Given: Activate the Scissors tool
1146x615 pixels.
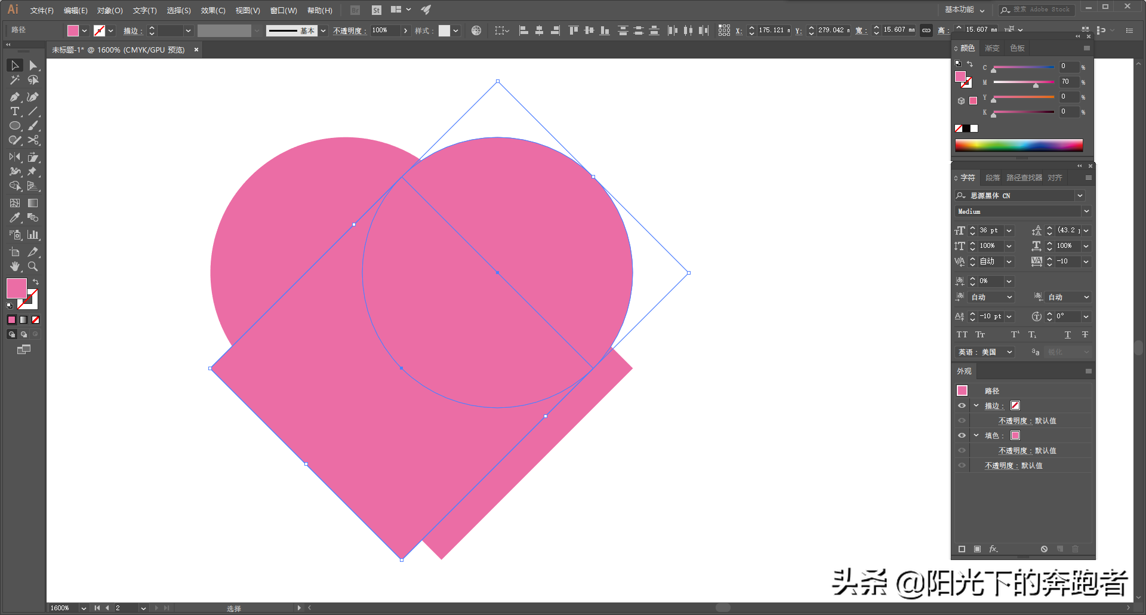Looking at the screenshot, I should 33,140.
